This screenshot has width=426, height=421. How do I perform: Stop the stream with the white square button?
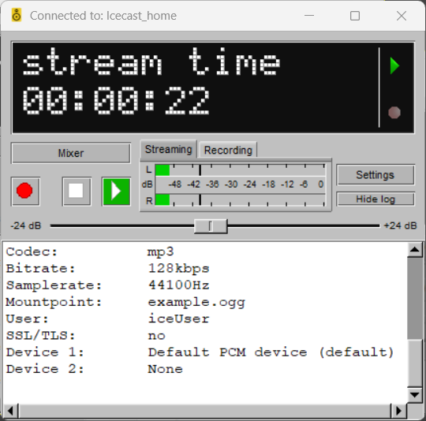pyautogui.click(x=77, y=192)
